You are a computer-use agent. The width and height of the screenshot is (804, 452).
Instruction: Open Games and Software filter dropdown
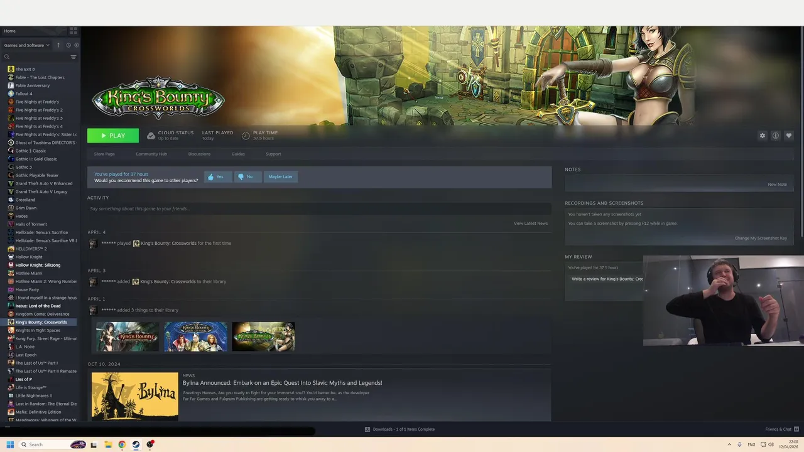[x=26, y=45]
